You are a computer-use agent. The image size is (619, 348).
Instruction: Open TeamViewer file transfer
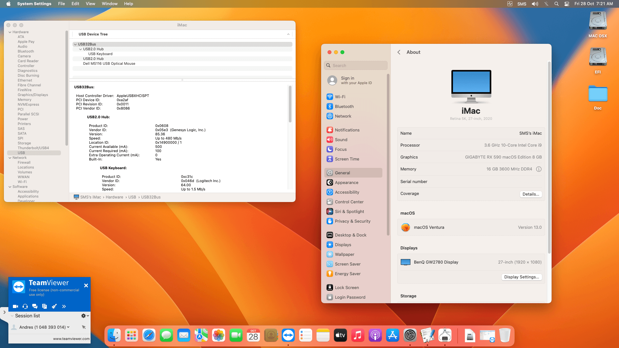(44, 306)
